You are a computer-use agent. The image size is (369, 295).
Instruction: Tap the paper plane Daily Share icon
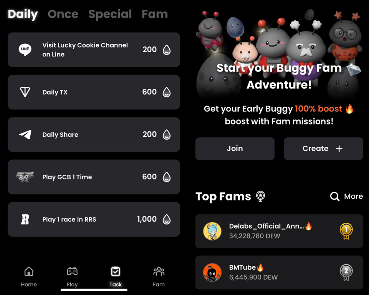click(25, 134)
